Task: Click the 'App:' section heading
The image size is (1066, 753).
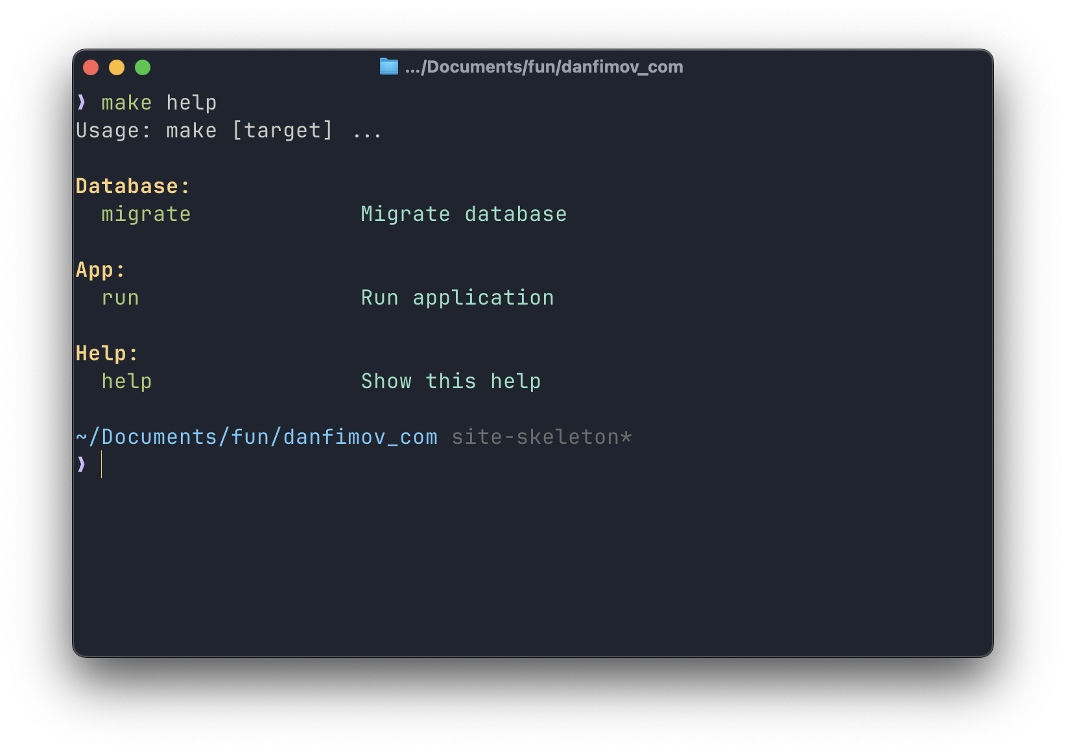Action: tap(101, 270)
